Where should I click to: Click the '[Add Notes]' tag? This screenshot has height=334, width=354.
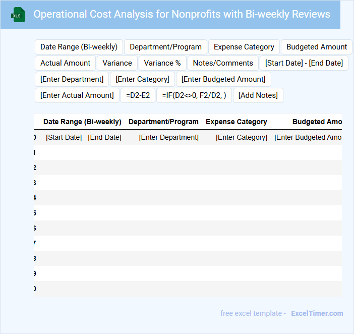click(x=258, y=95)
